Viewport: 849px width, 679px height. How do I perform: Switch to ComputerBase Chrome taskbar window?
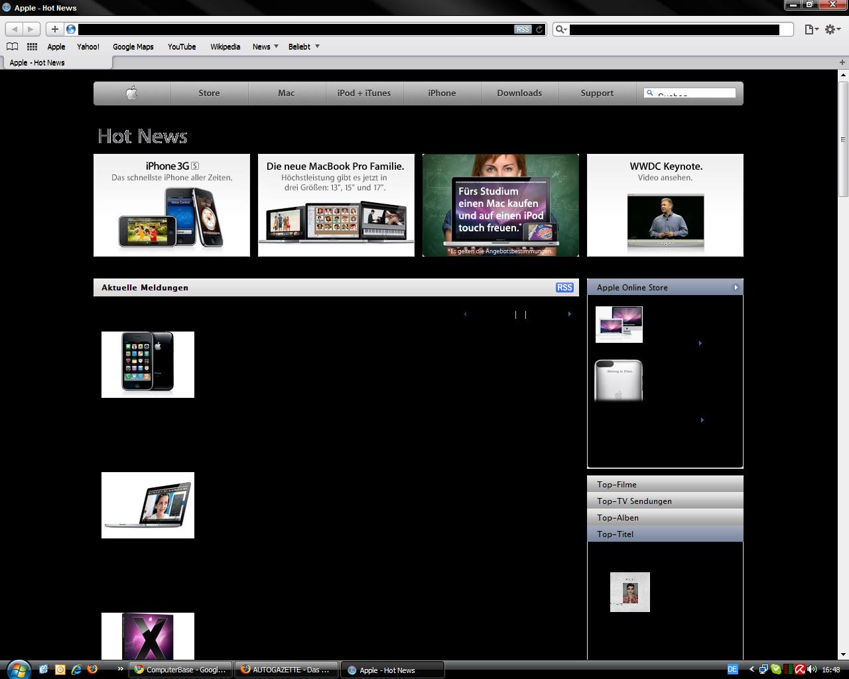pos(181,670)
